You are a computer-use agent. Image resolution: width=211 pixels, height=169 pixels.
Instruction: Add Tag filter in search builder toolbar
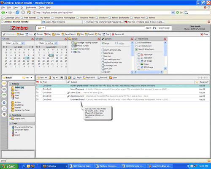pyautogui.click(x=98, y=34)
